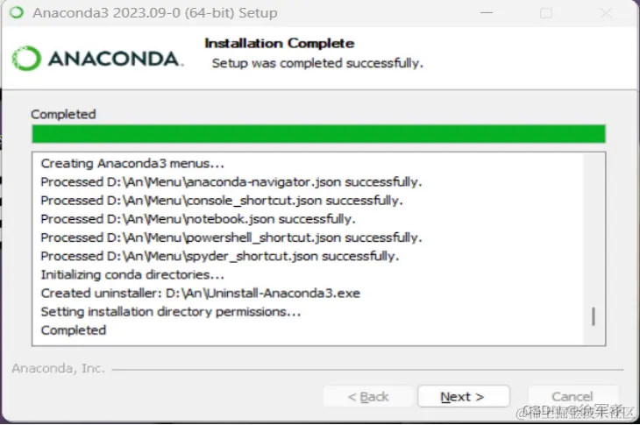This screenshot has height=425, width=640.
Task: Click the Anaconda icon in title bar
Action: (17, 12)
